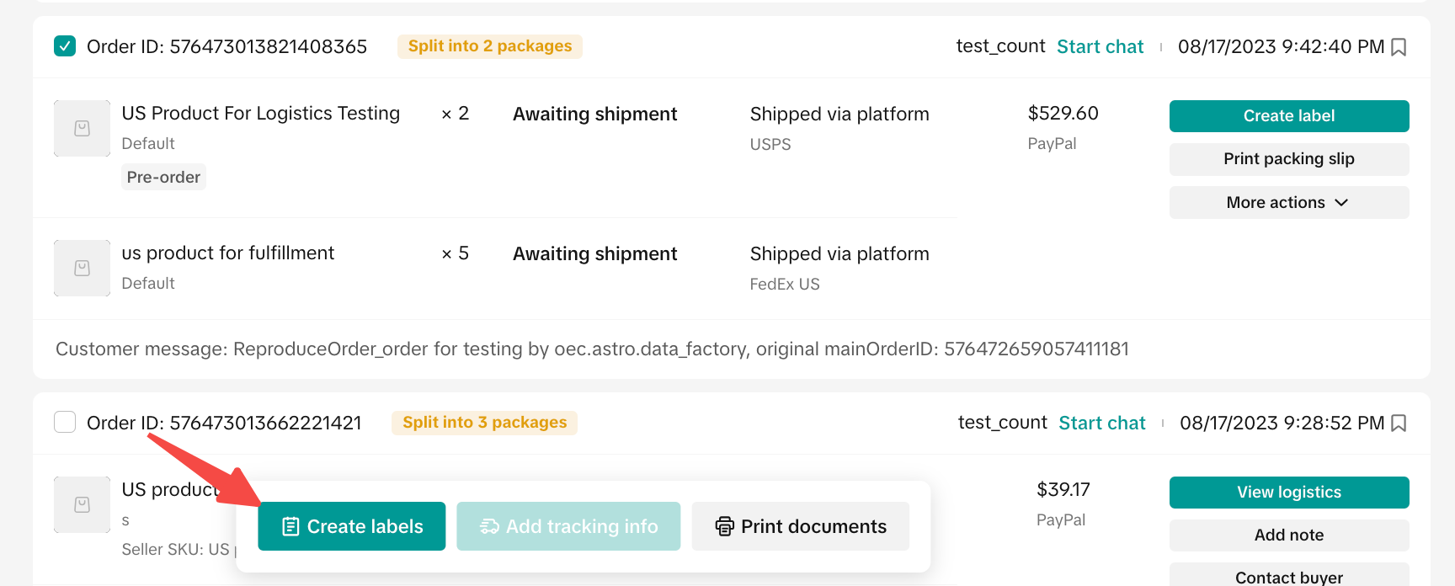Click Print packing slip
The image size is (1455, 586).
pos(1288,159)
